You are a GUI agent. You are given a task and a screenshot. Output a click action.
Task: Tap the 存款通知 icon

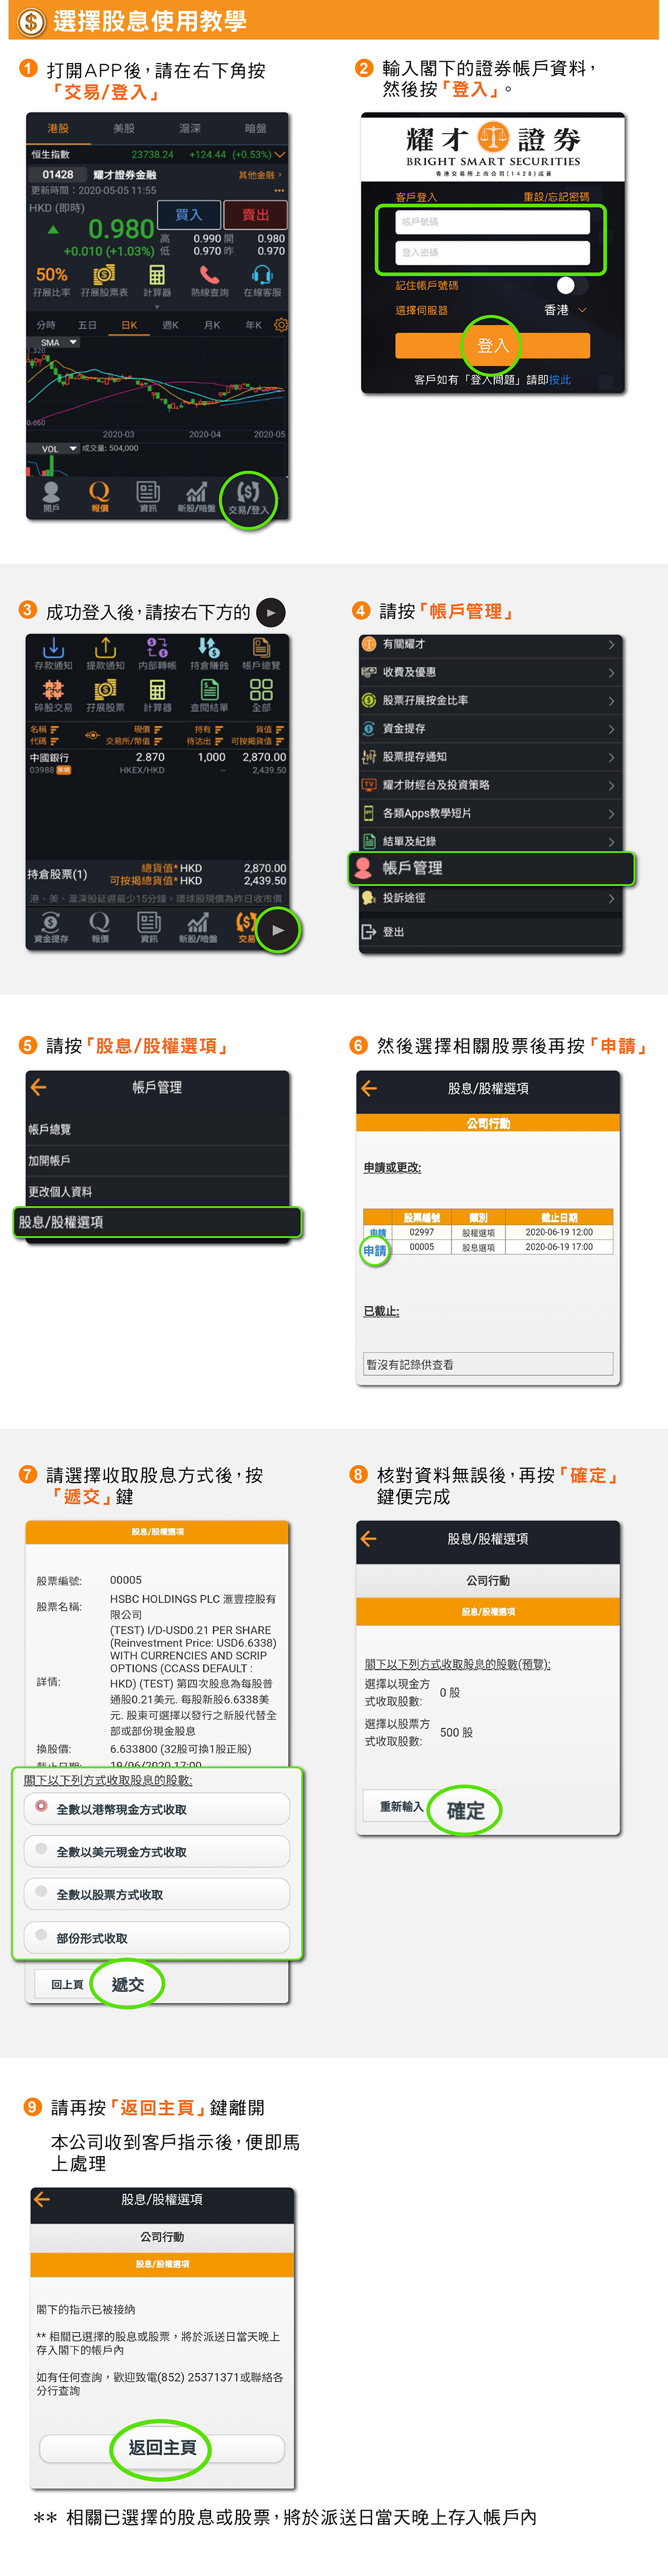(x=53, y=654)
